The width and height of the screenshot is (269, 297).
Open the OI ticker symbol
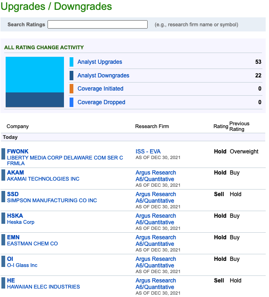[10, 259]
